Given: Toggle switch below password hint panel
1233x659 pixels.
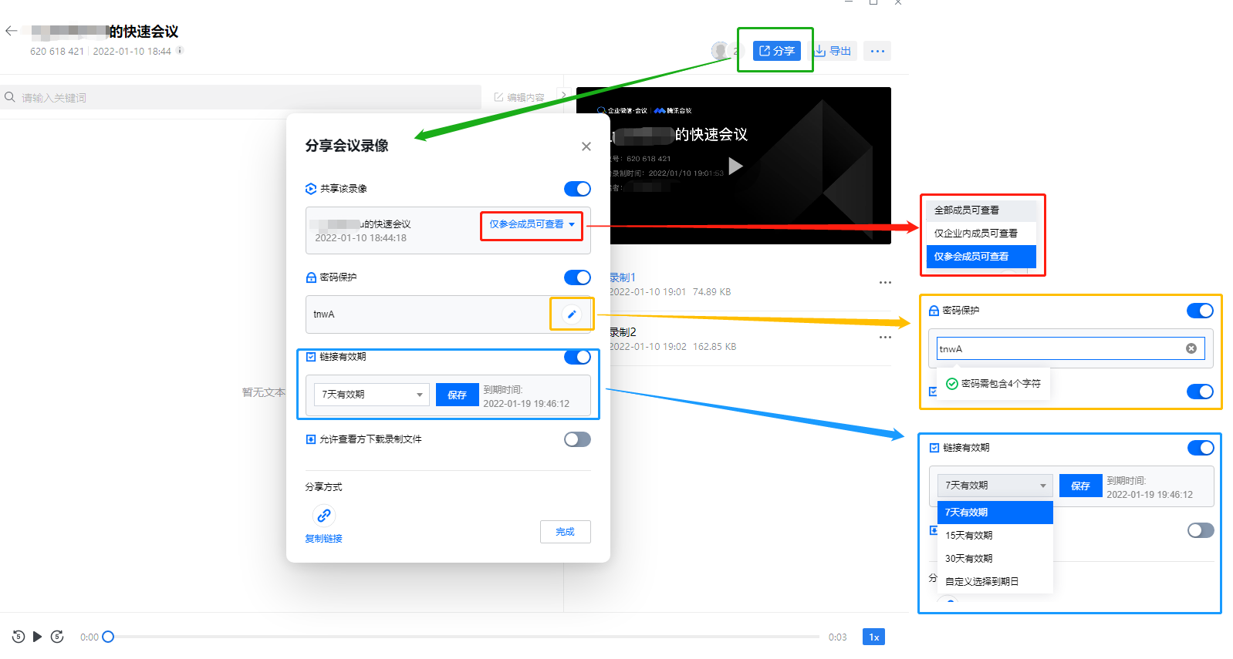Looking at the screenshot, I should tap(1200, 392).
